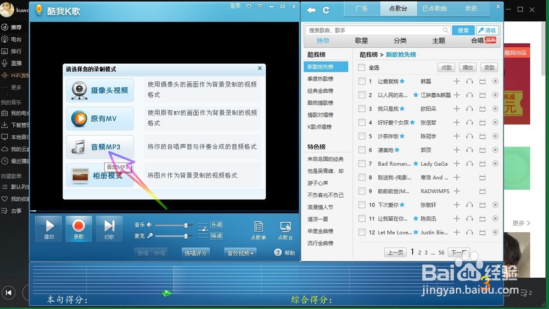The image size is (549, 309).
Task: Check the box for 沙茶拌饭
Action: 362,136
